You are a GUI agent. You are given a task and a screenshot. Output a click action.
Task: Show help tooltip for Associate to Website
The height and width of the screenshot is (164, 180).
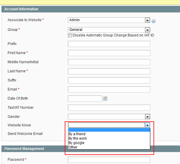coord(153,21)
